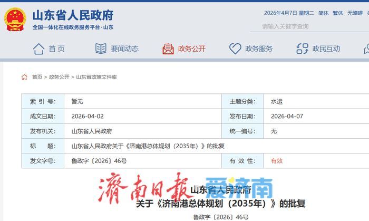
Task: Enable 无障碍 accessibility mode
Action: (x=354, y=13)
